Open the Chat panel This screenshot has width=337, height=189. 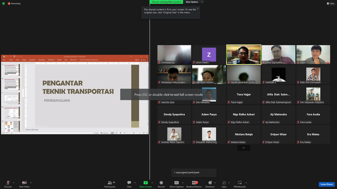click(x=129, y=184)
